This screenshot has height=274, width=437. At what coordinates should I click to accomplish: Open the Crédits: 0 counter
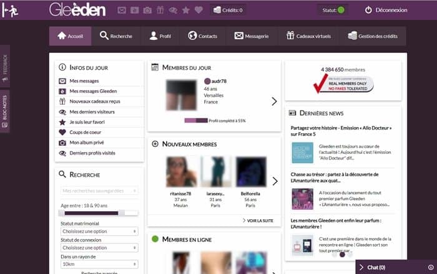coord(228,11)
